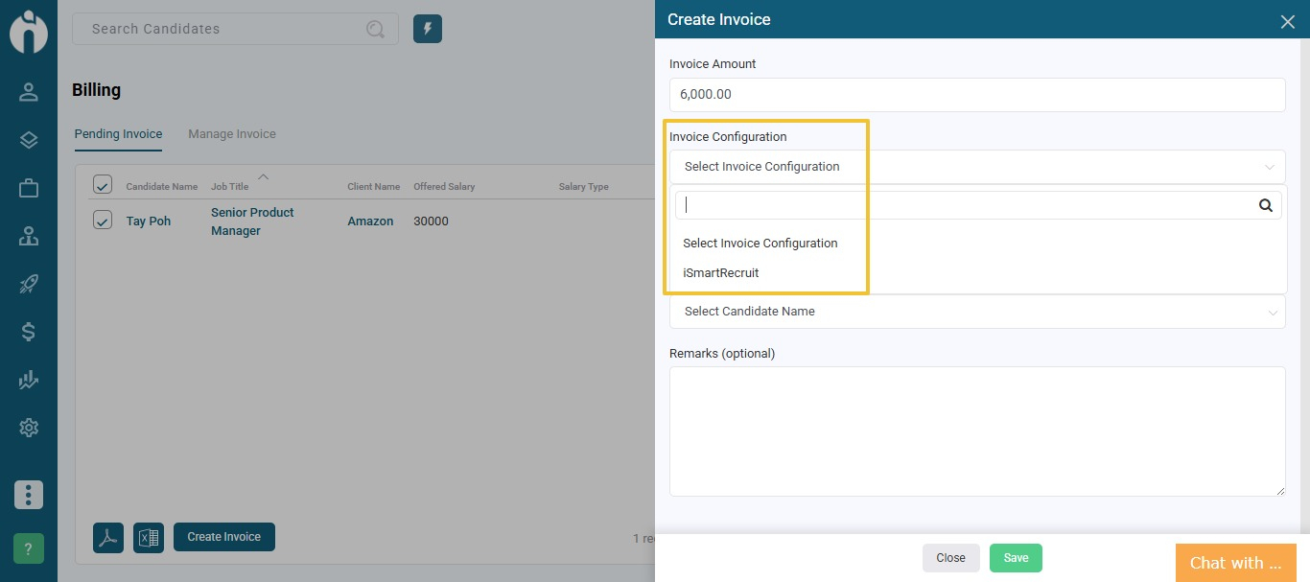
Task: Toggle the select-all checkbox in table header
Action: (103, 185)
